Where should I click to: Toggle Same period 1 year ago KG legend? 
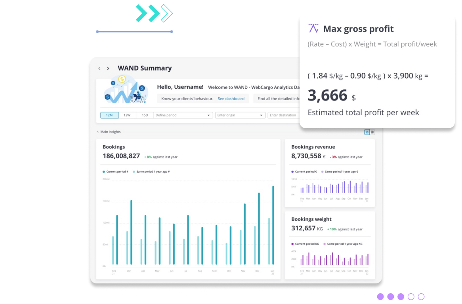tap(343, 244)
